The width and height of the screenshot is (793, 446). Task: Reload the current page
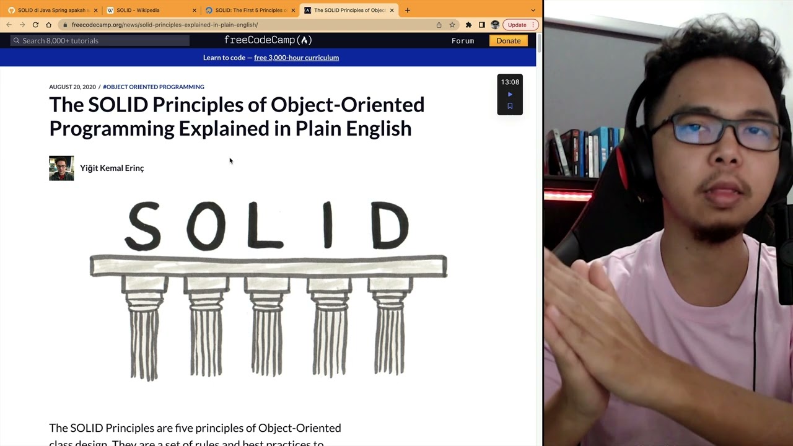click(x=35, y=25)
